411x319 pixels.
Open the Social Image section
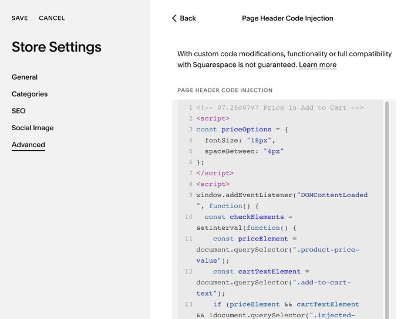(33, 128)
